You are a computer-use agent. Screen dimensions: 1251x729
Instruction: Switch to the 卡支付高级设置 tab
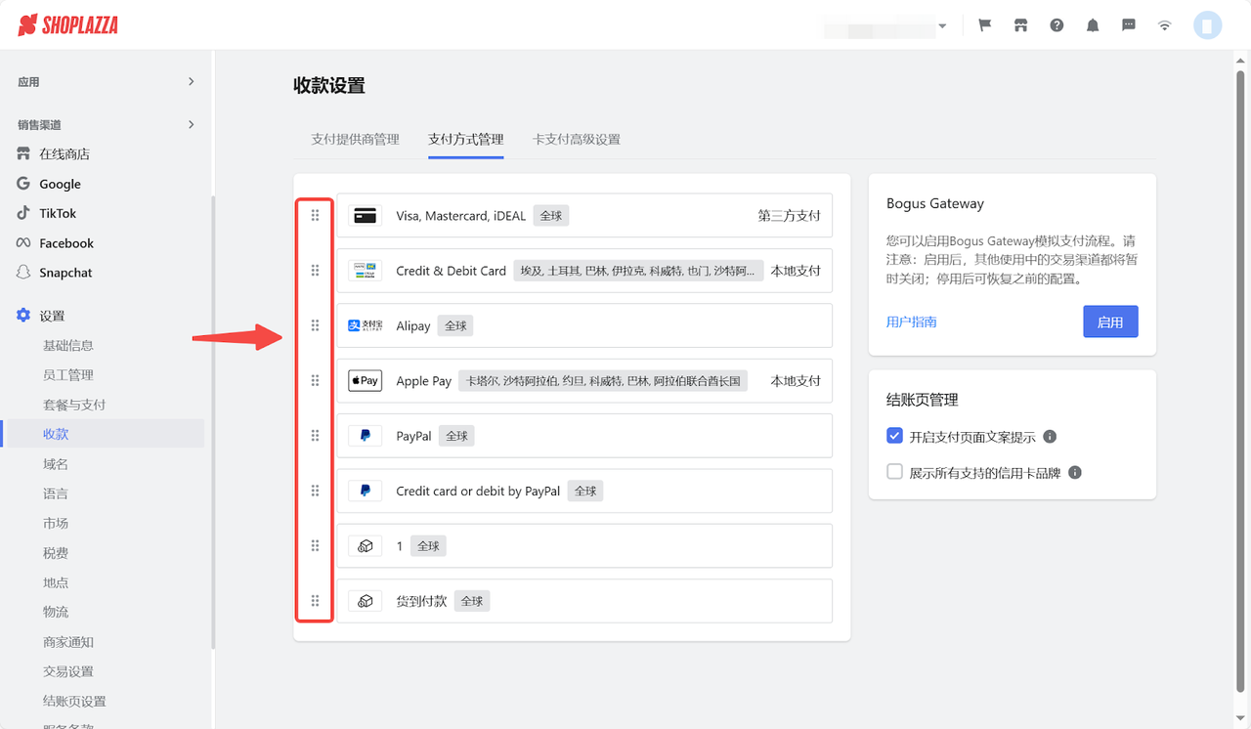(x=575, y=139)
